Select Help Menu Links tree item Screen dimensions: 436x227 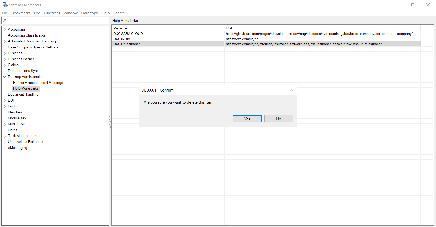26,89
